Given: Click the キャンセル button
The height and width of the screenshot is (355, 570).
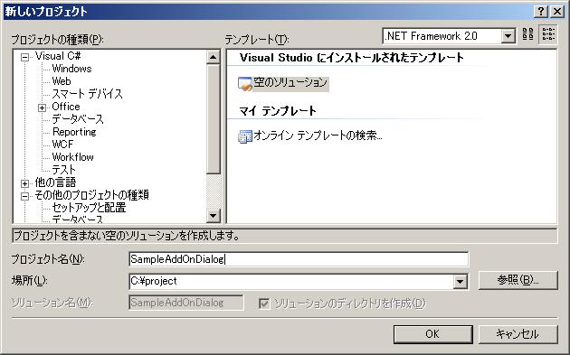Looking at the screenshot, I should click(518, 334).
